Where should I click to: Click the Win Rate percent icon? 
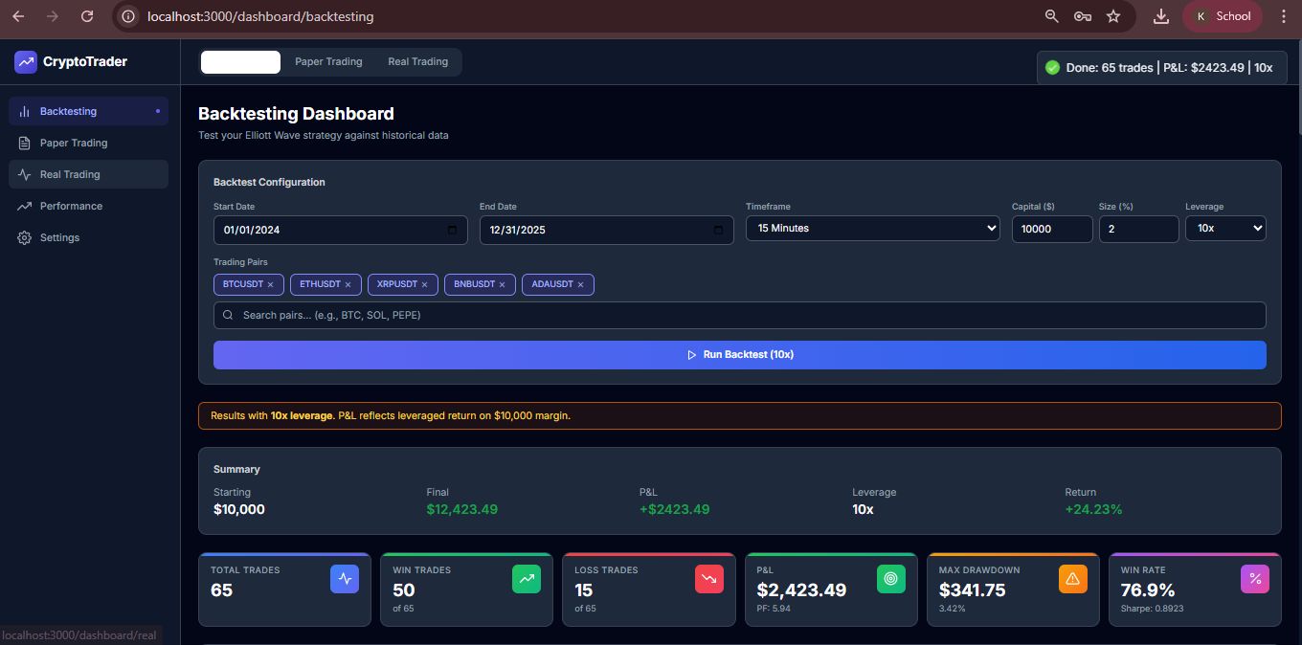[1254, 579]
